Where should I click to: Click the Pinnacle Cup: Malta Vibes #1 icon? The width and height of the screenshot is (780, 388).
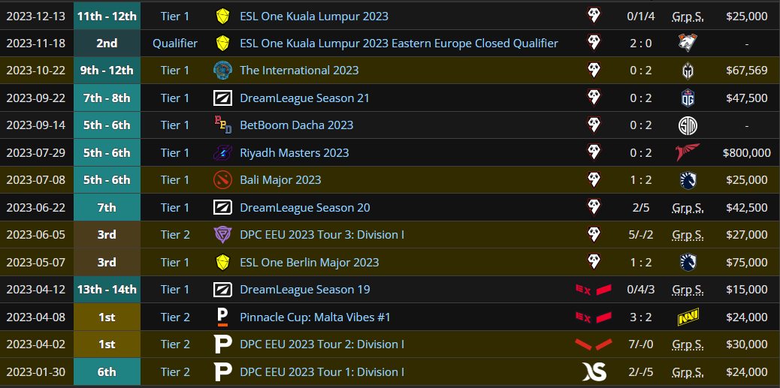click(222, 317)
